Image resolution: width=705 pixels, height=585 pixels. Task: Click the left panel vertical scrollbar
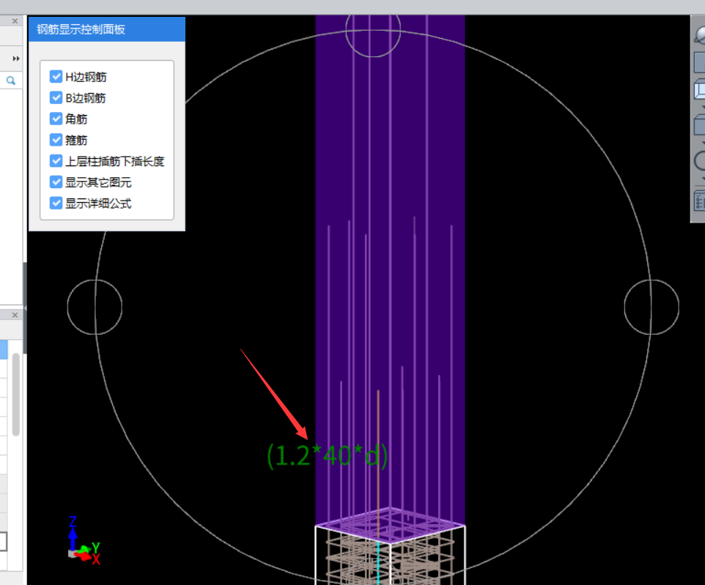(x=15, y=395)
